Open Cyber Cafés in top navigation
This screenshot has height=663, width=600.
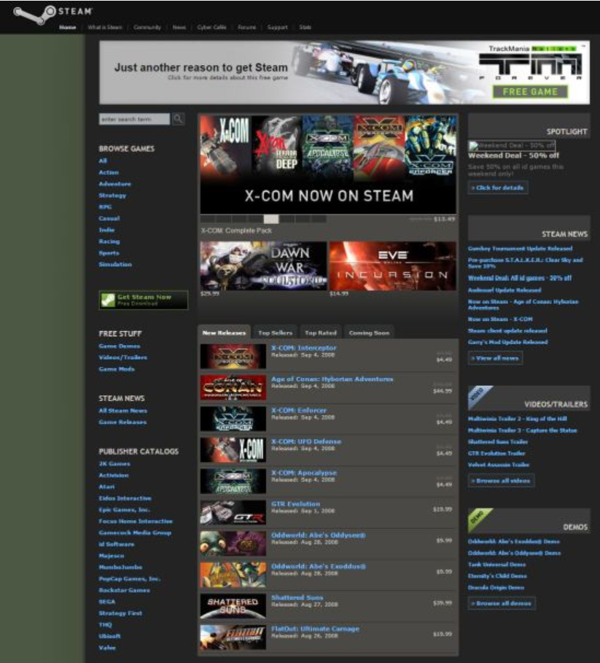click(211, 28)
